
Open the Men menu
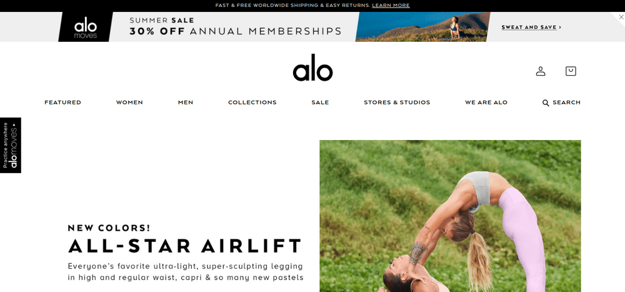point(186,103)
